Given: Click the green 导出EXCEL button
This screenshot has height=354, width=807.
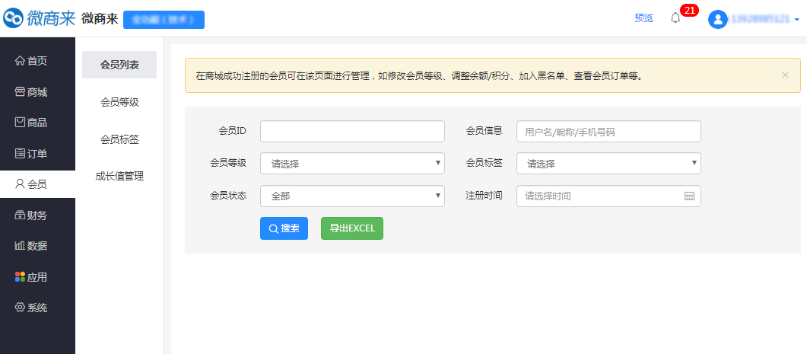Looking at the screenshot, I should point(351,228).
